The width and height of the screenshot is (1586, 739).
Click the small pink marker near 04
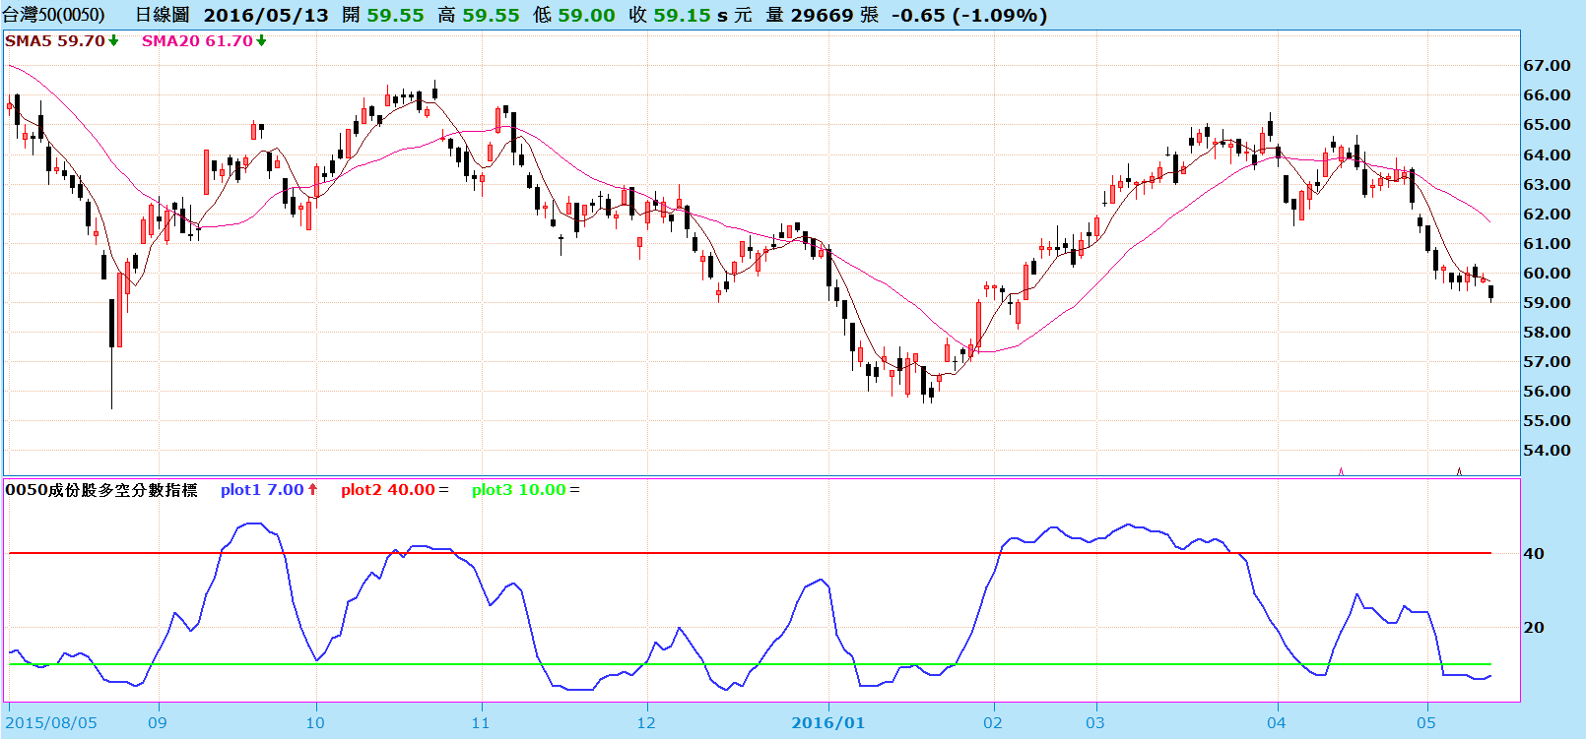1341,471
